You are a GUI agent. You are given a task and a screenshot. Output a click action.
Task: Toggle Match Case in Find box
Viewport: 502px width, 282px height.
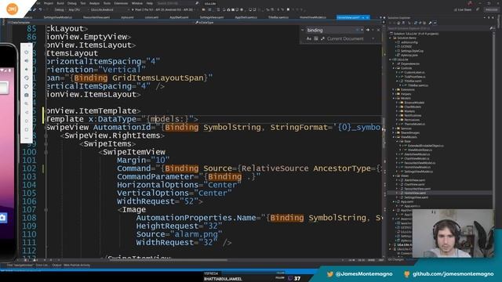[x=309, y=38]
